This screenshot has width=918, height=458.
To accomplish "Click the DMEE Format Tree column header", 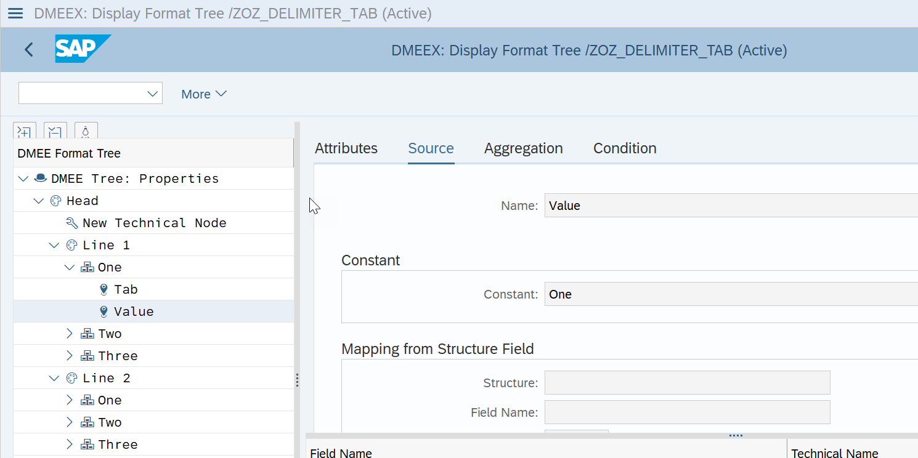I will coord(153,153).
